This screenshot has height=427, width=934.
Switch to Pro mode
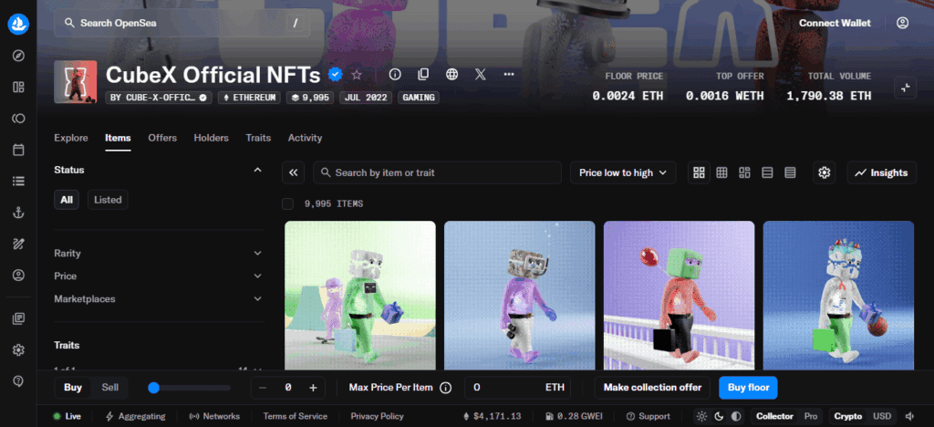[811, 416]
